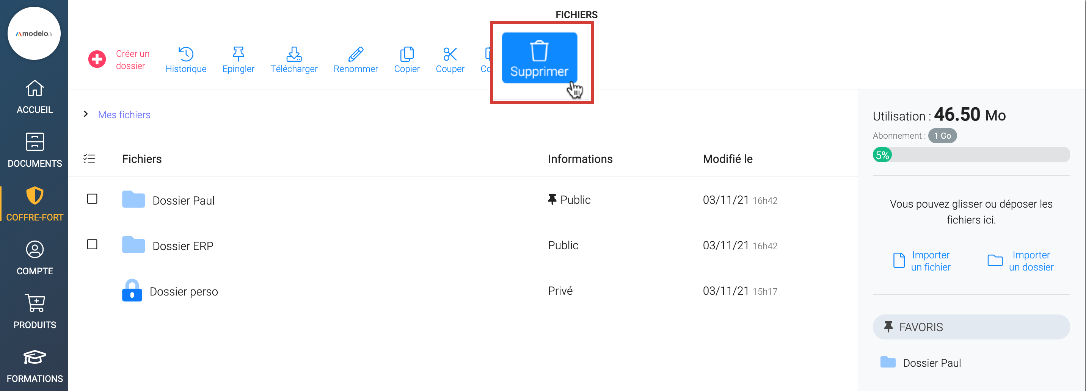This screenshot has width=1086, height=391.
Task: Click the Copier icon
Action: tap(406, 54)
